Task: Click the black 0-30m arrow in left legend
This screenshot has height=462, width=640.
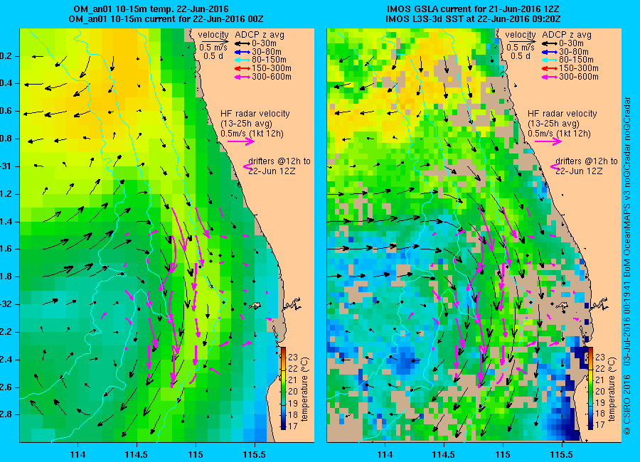Action: (242, 43)
